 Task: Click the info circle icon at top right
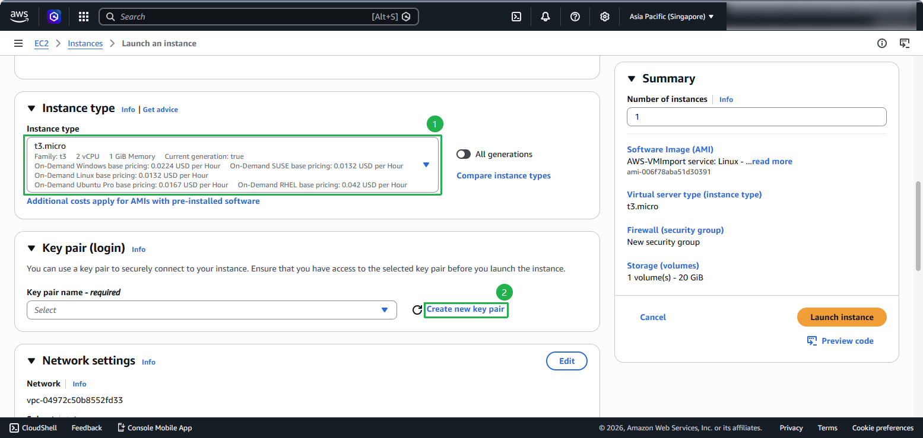pos(882,43)
